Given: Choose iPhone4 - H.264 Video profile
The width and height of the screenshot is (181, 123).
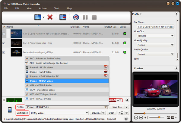Looking at the screenshot, I should 67,68.
